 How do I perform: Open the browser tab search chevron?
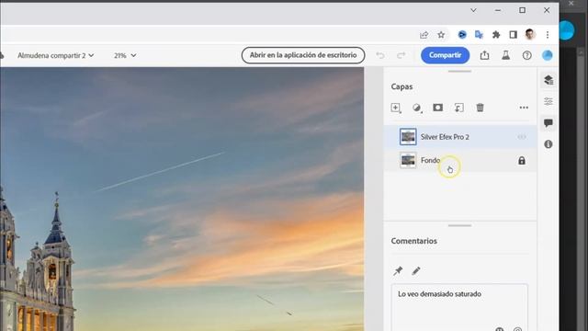474,10
